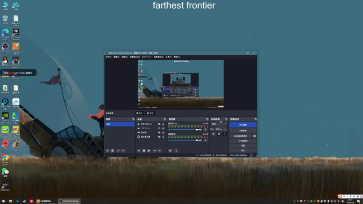Open the Docks (D) menu in OBS
Viewport: 363px width, 204px height.
(x=134, y=57)
